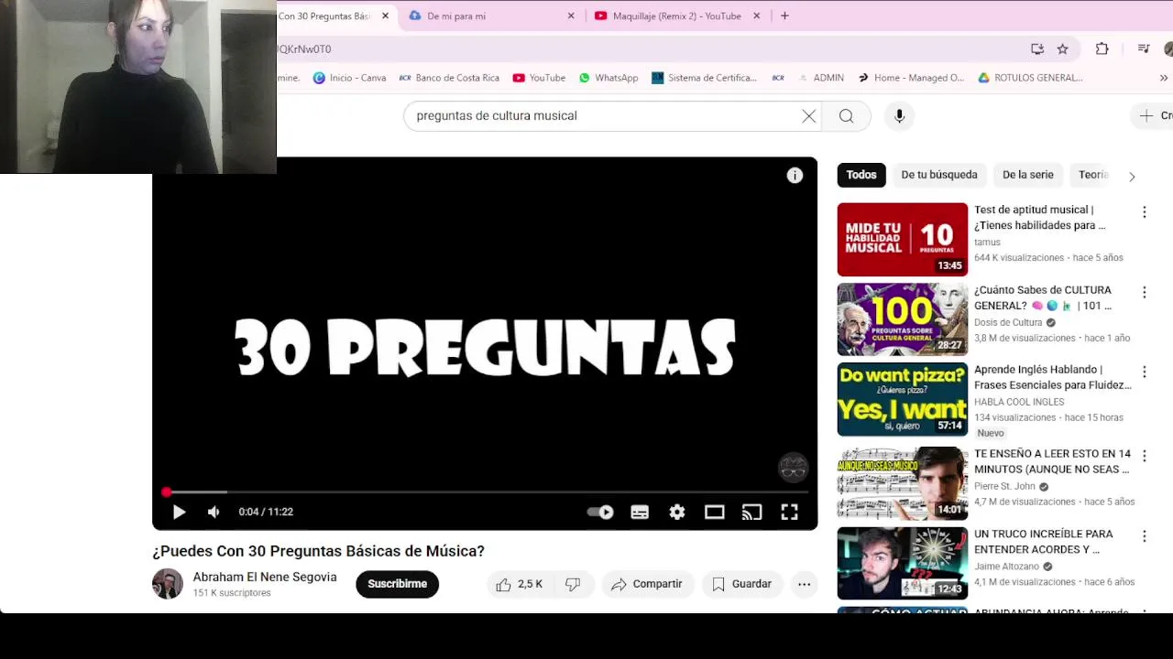Dislike the video with thumbs down
The image size is (1173, 659).
[573, 584]
